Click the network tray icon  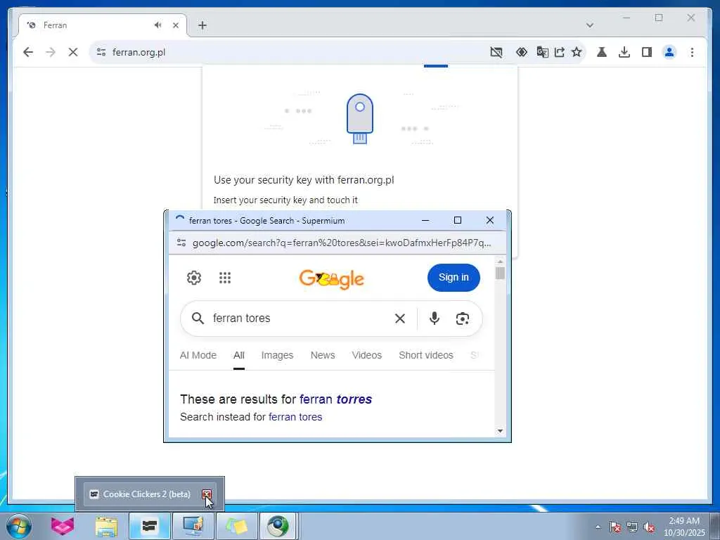point(632,527)
